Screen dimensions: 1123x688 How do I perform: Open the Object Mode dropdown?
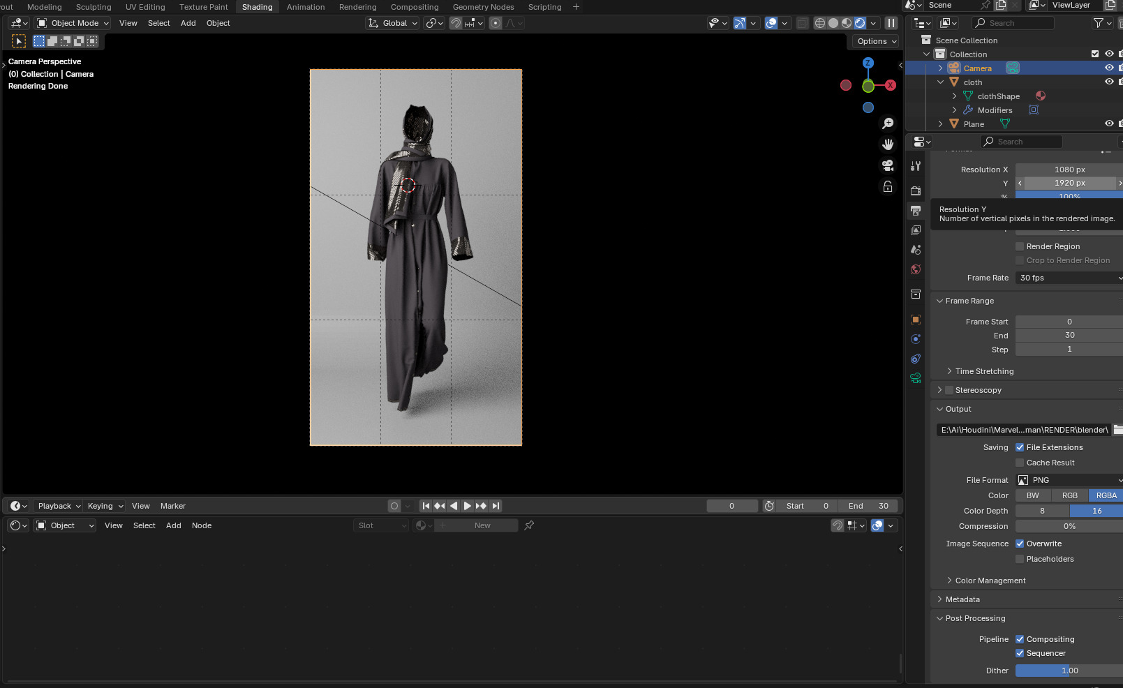click(x=73, y=23)
